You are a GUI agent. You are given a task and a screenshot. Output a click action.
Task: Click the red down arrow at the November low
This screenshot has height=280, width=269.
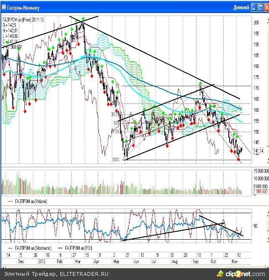(x=239, y=159)
